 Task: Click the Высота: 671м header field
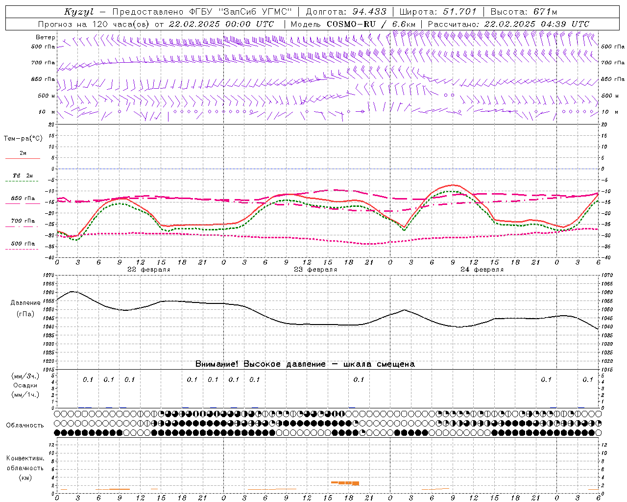[524, 12]
